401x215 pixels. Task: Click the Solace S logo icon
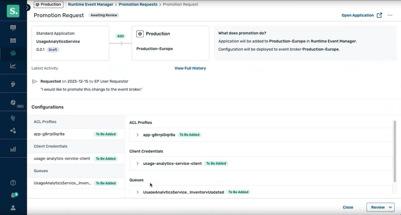click(x=13, y=11)
